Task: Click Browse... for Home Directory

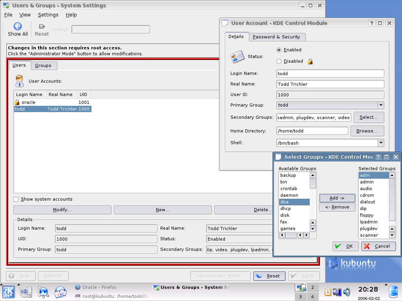Action: pyautogui.click(x=367, y=131)
